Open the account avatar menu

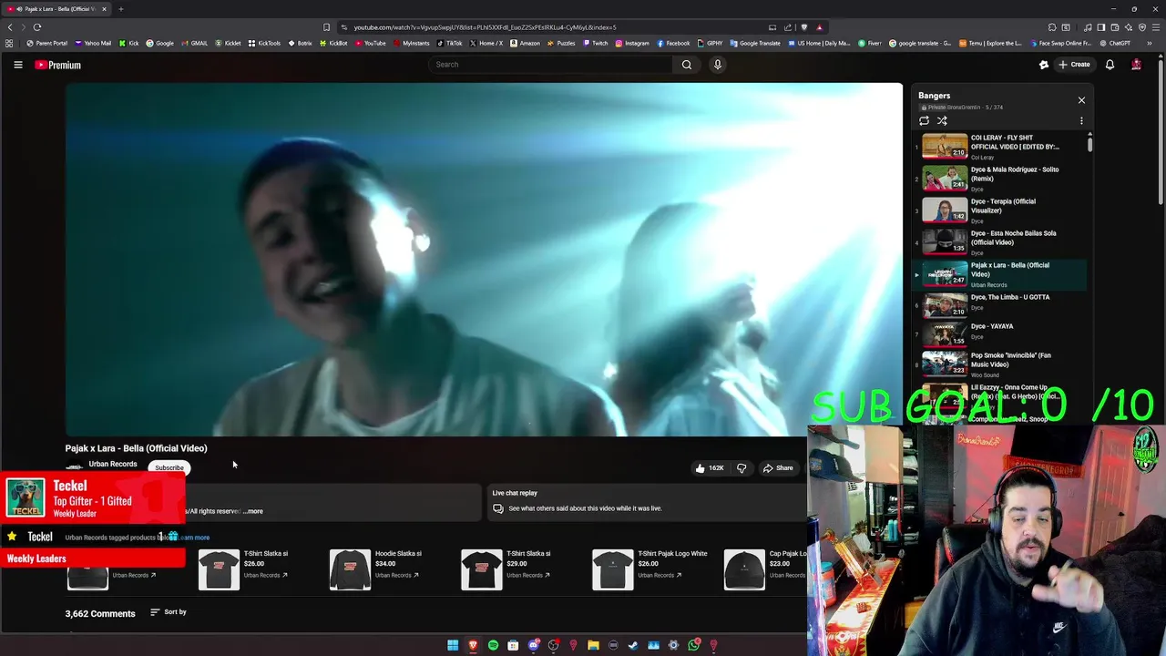(x=1136, y=65)
